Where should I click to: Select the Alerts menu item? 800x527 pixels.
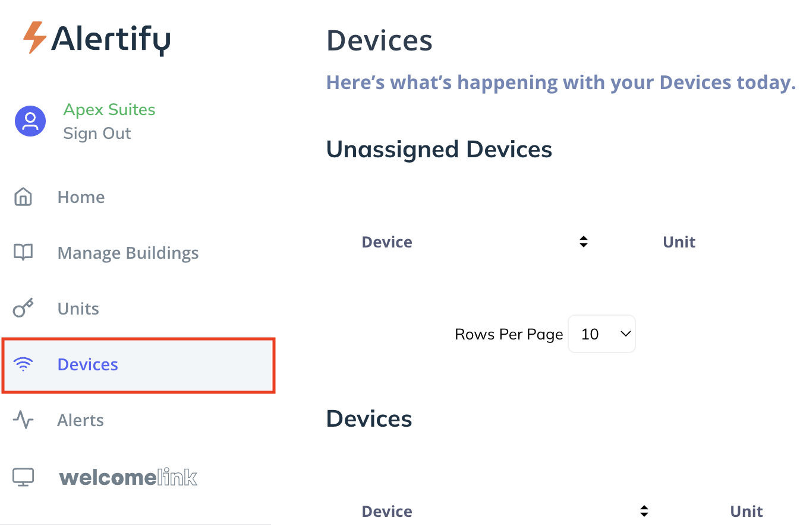(x=80, y=420)
